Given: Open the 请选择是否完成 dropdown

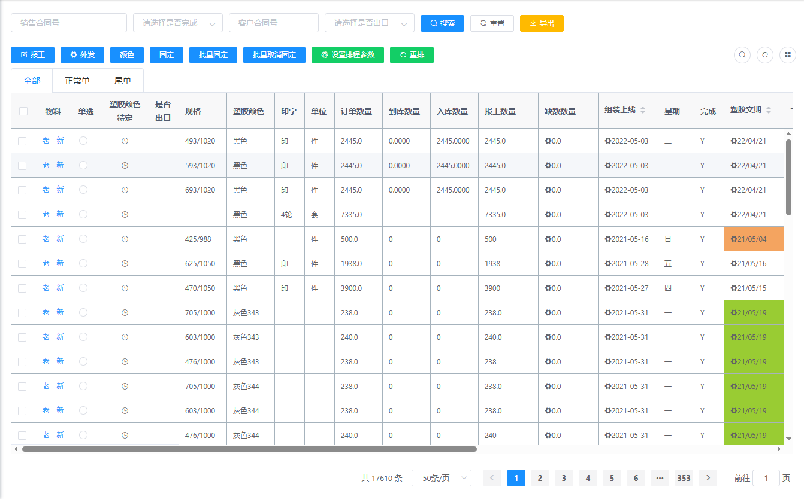Looking at the screenshot, I should point(177,23).
